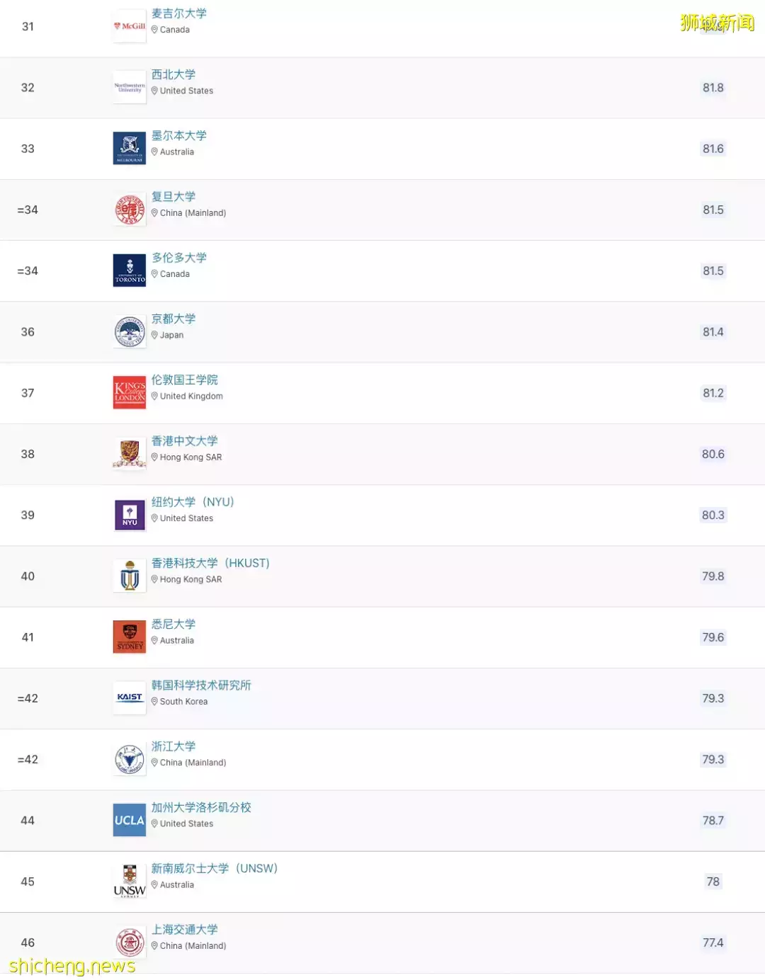Image resolution: width=765 pixels, height=980 pixels.
Task: Click the 80.3 score for NYU
Action: (713, 515)
